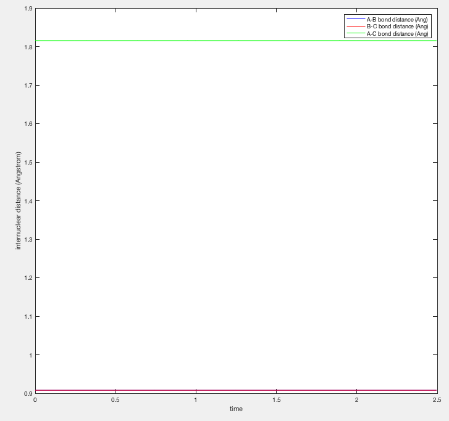Click the 'time' x-axis label

[x=237, y=409]
